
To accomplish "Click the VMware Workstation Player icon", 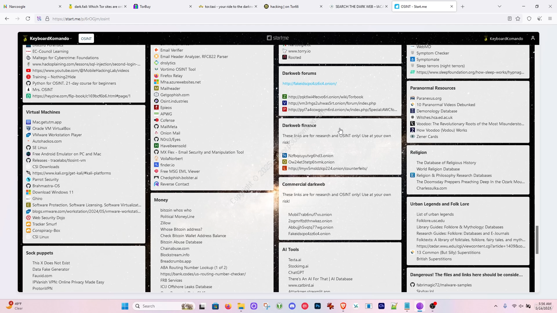I will pyautogui.click(x=28, y=135).
